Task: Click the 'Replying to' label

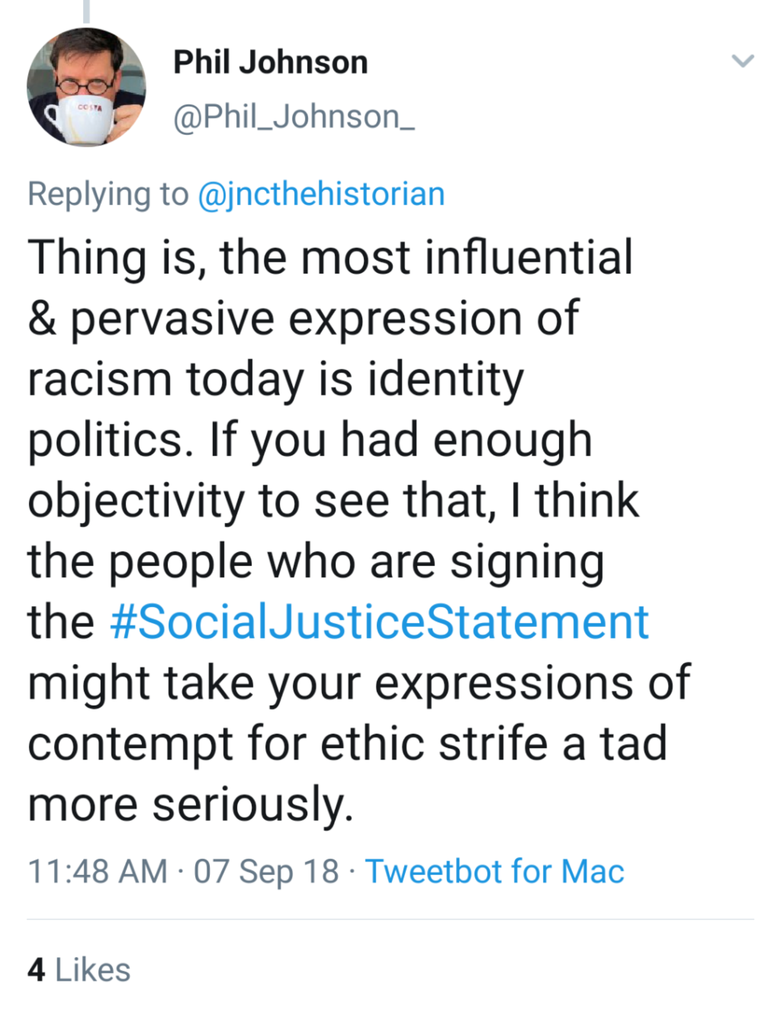Action: (108, 194)
